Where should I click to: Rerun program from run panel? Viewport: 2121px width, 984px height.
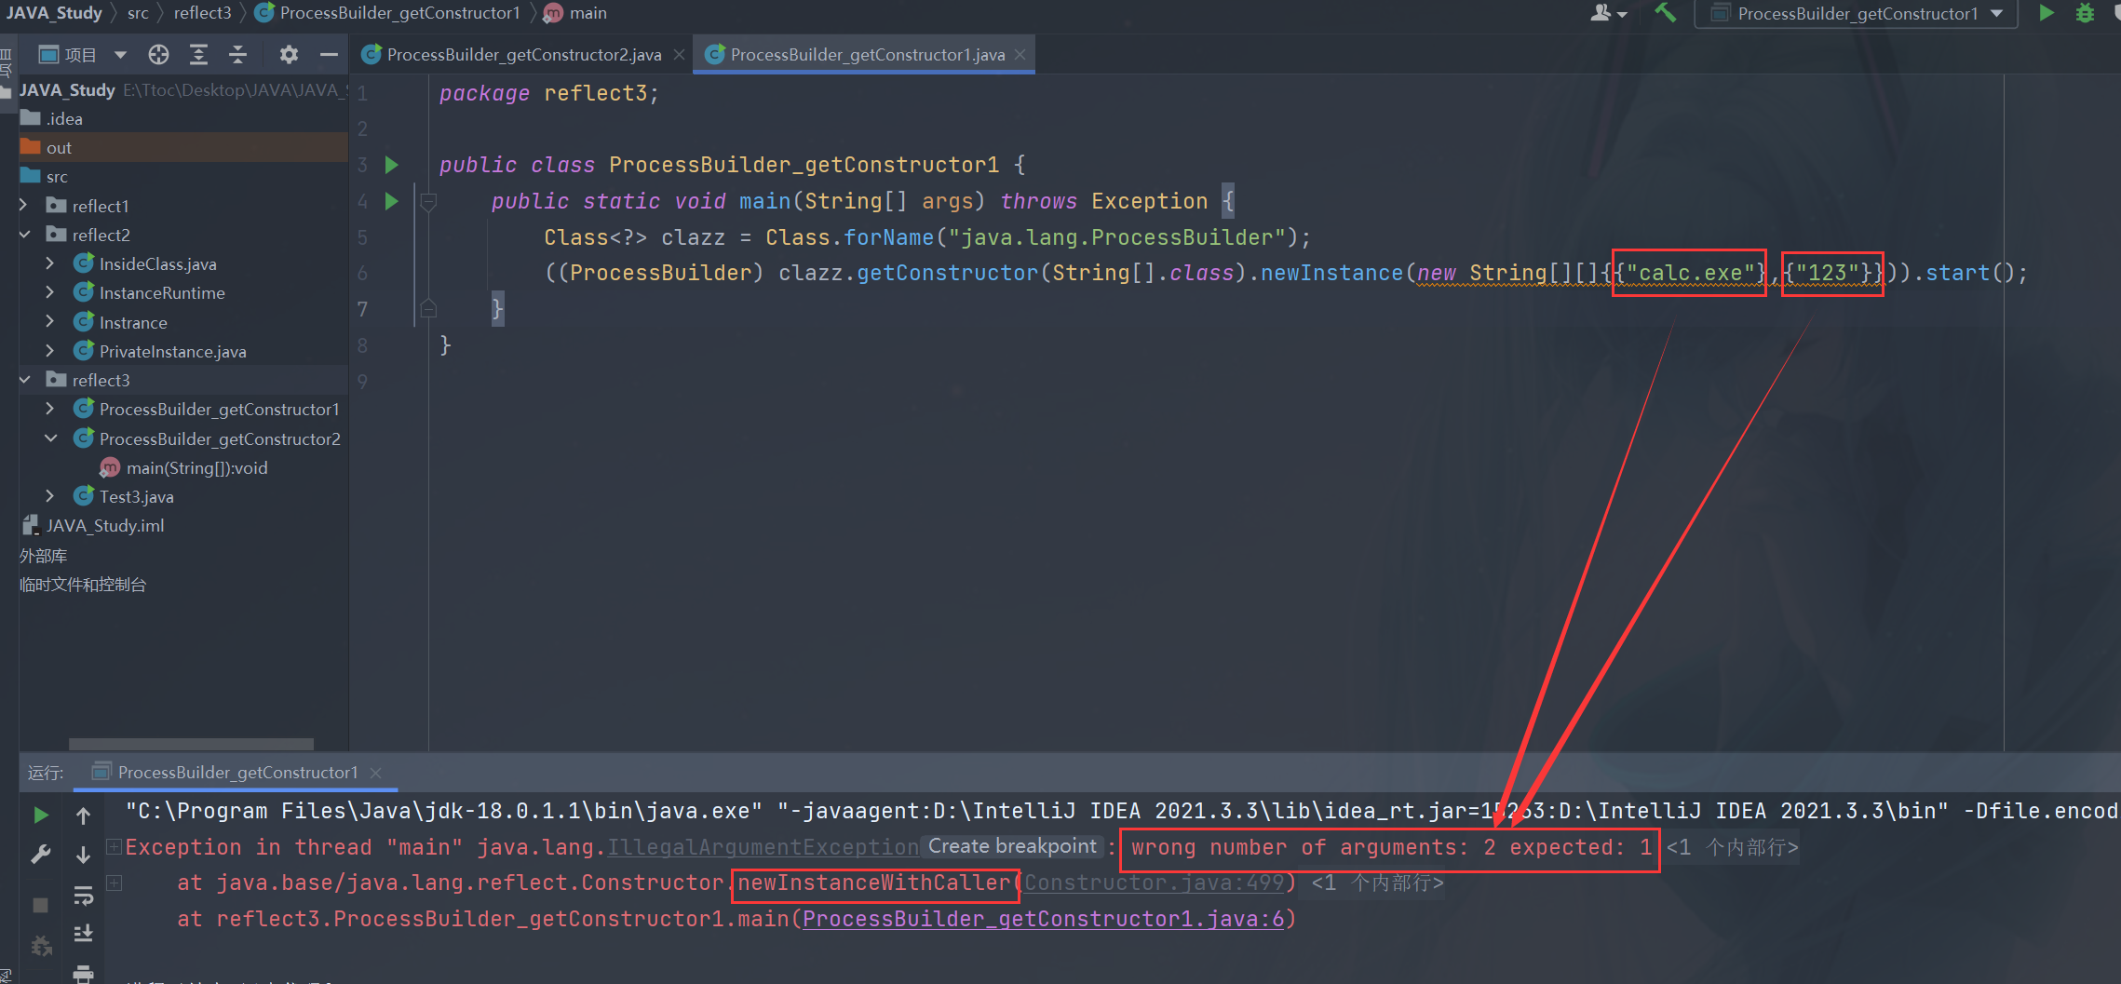[x=41, y=816]
